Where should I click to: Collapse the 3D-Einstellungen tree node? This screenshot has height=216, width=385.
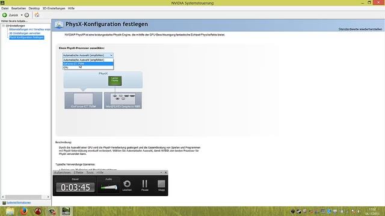click(4, 26)
